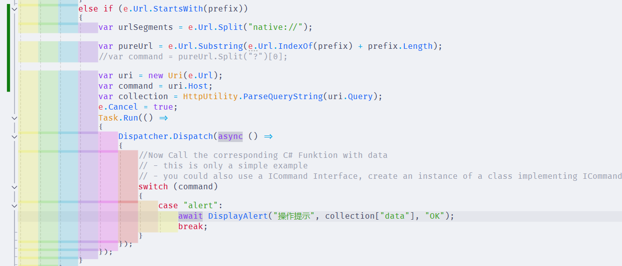Screen dimensions: 622x266
Task: Click the IndexOf method call
Action: pos(295,46)
